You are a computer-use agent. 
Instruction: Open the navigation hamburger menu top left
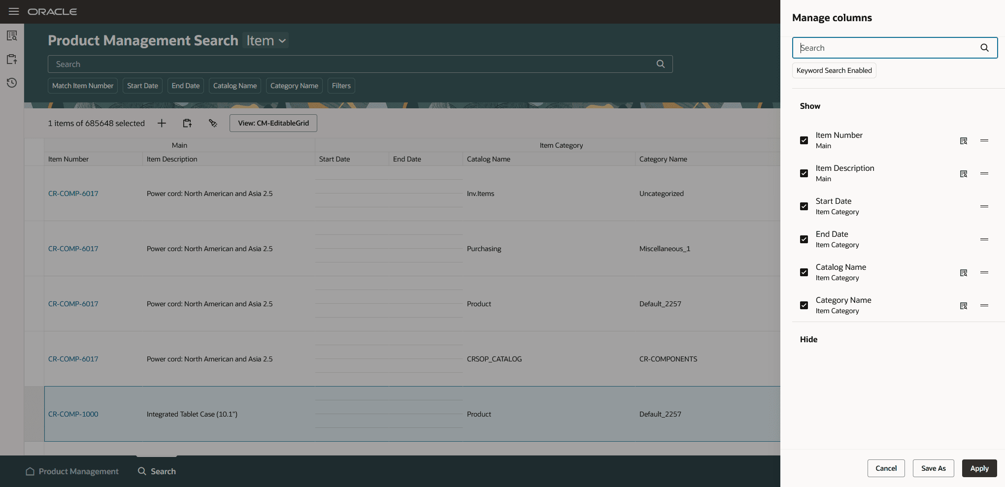pyautogui.click(x=13, y=11)
